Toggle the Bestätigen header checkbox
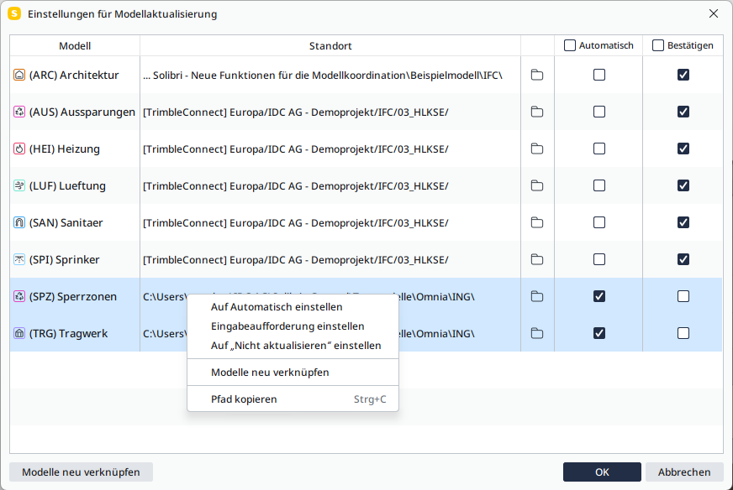This screenshot has width=733, height=490. (657, 45)
